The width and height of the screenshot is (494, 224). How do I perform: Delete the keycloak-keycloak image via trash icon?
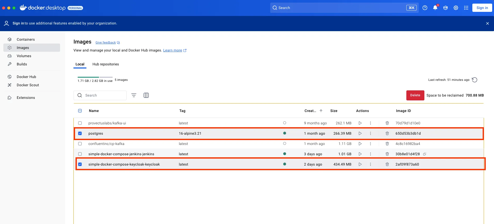[387, 164]
